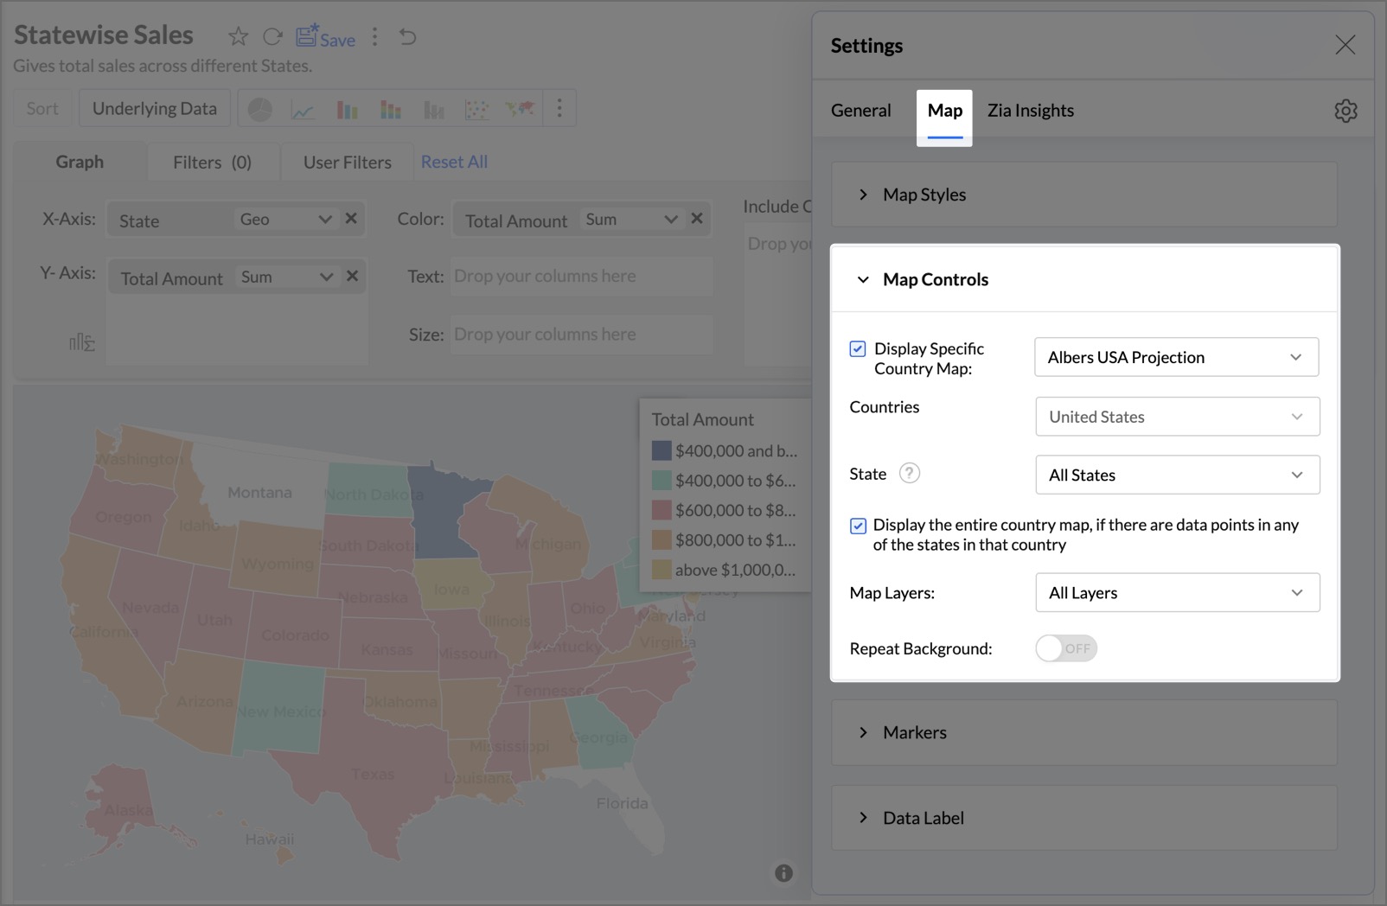Click the refresh icon next to the title
The height and width of the screenshot is (906, 1387).
pos(272,36)
